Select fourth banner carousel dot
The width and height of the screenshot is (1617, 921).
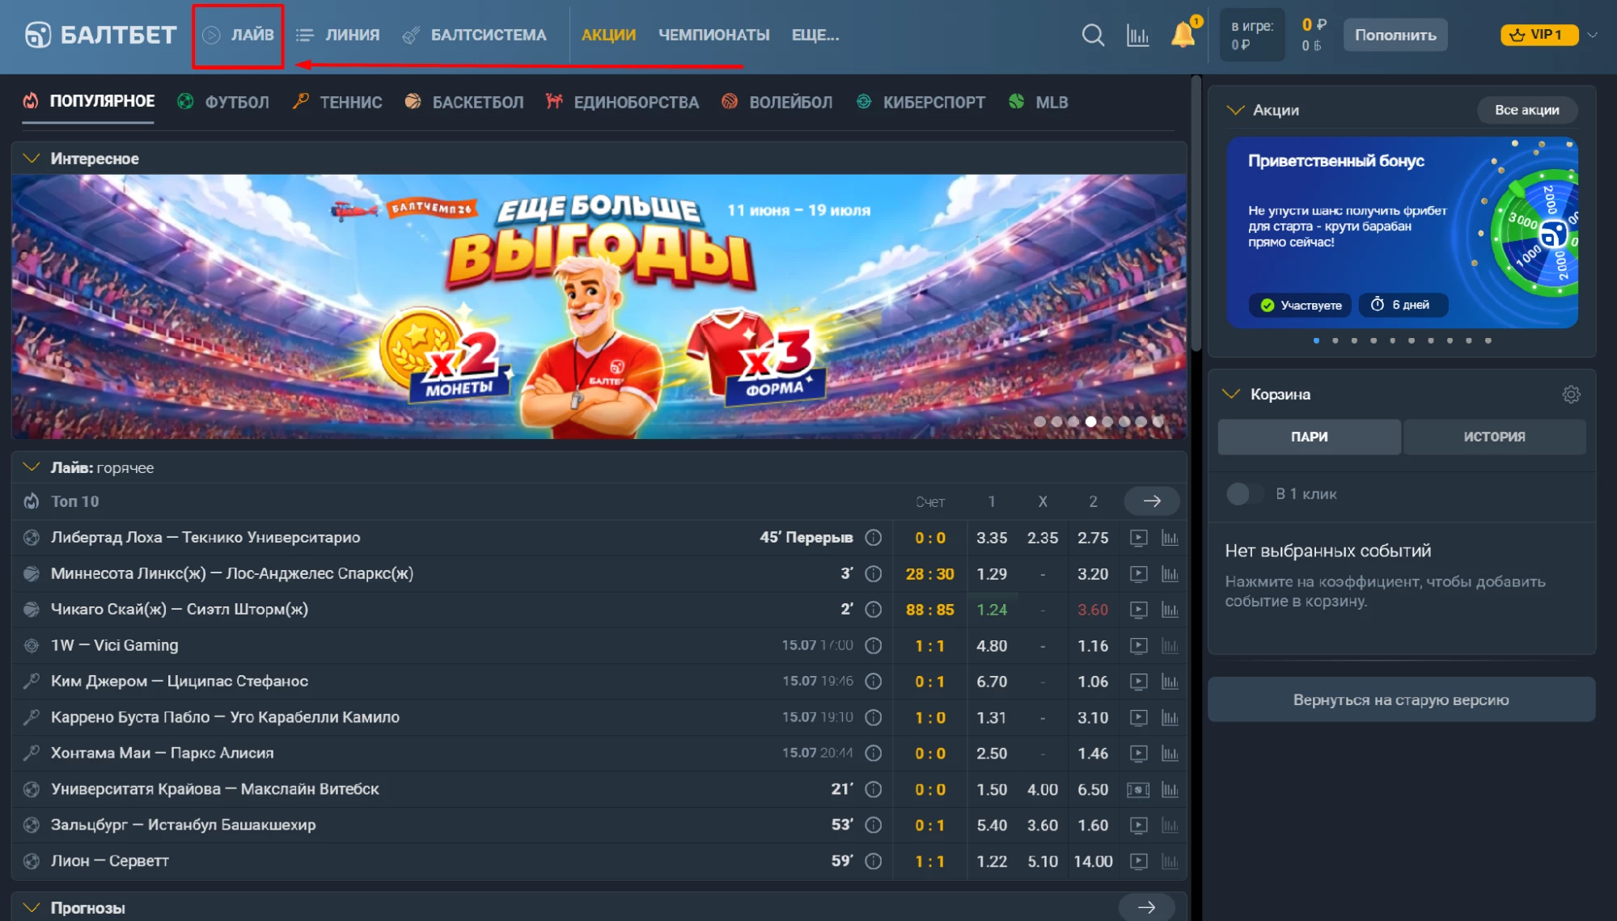pyautogui.click(x=1090, y=421)
